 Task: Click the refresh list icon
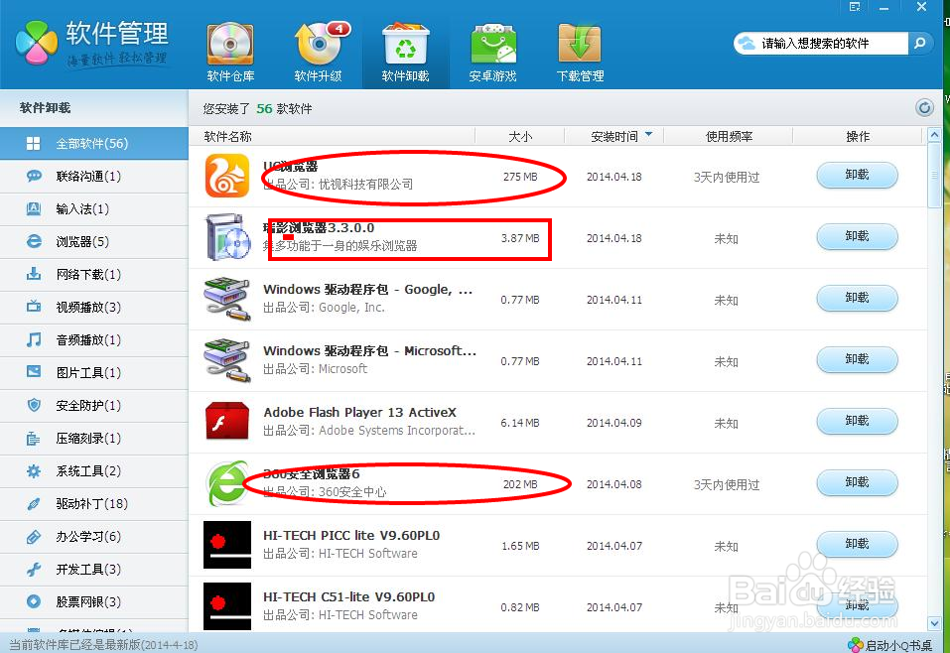(x=924, y=108)
